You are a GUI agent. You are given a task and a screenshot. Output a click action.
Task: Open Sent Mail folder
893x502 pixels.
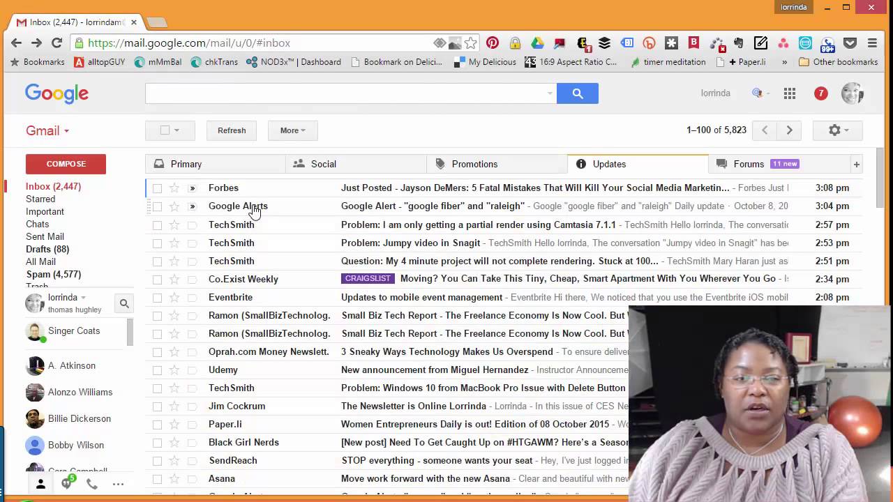pyautogui.click(x=45, y=237)
